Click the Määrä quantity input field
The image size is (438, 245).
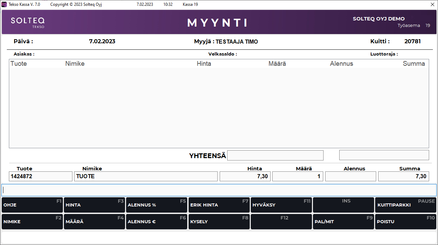298,176
